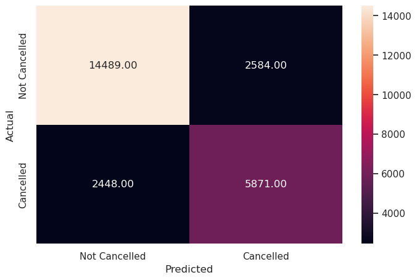Image resolution: width=417 pixels, height=280 pixels.
Task: Click the darkest bottom end of the colorbar
Action: (367, 241)
